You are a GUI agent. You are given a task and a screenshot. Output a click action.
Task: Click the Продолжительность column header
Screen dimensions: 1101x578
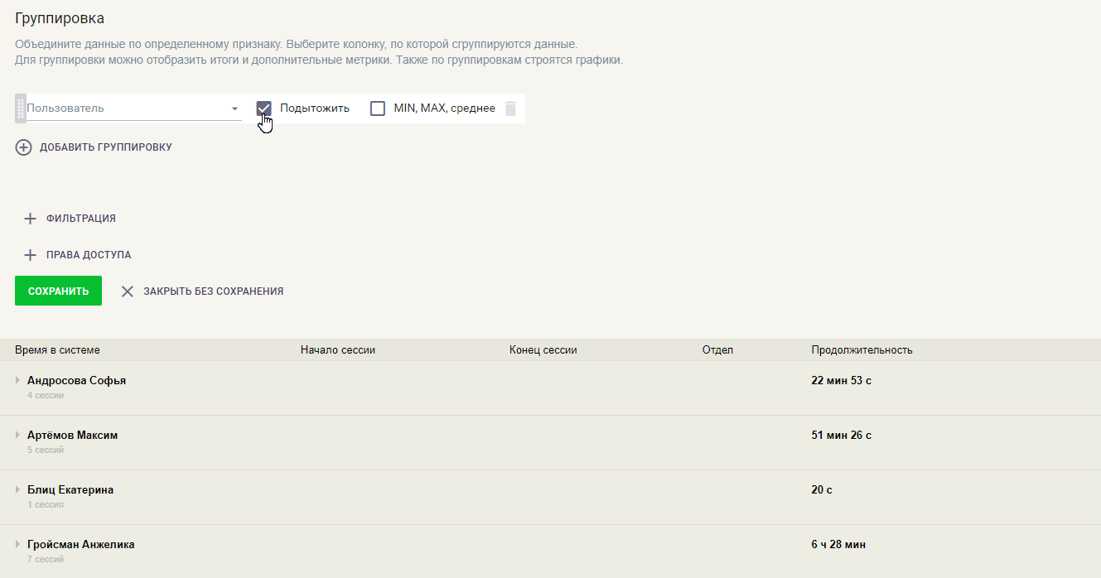[x=862, y=350]
